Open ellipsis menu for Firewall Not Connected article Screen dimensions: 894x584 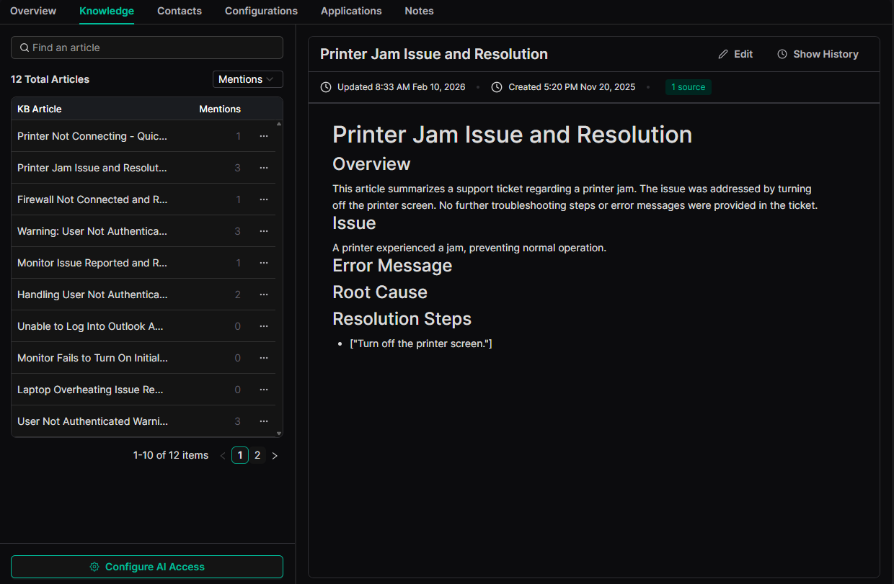coord(263,199)
